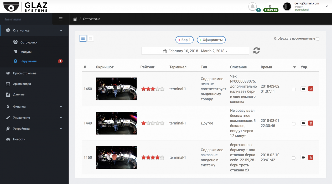
Task: Set rating stars for violation 1449
Action: (x=153, y=123)
